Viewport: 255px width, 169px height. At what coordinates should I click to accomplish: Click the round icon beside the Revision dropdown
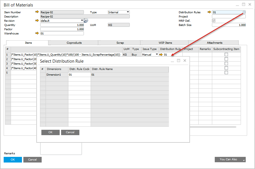coord(86,21)
